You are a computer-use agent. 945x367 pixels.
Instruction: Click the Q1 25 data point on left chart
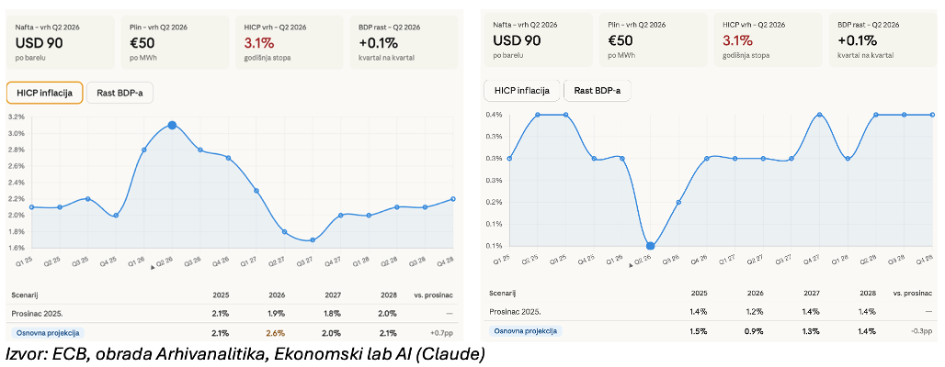pos(33,207)
